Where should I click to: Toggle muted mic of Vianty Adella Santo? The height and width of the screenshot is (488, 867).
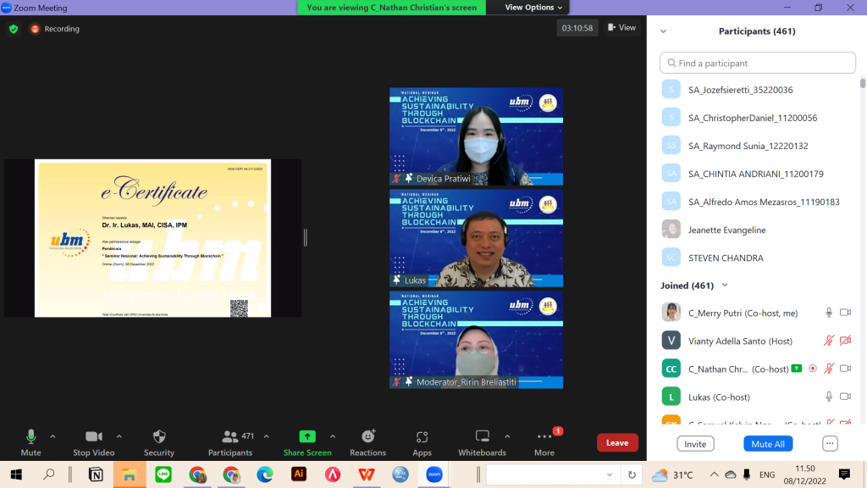[x=829, y=341]
